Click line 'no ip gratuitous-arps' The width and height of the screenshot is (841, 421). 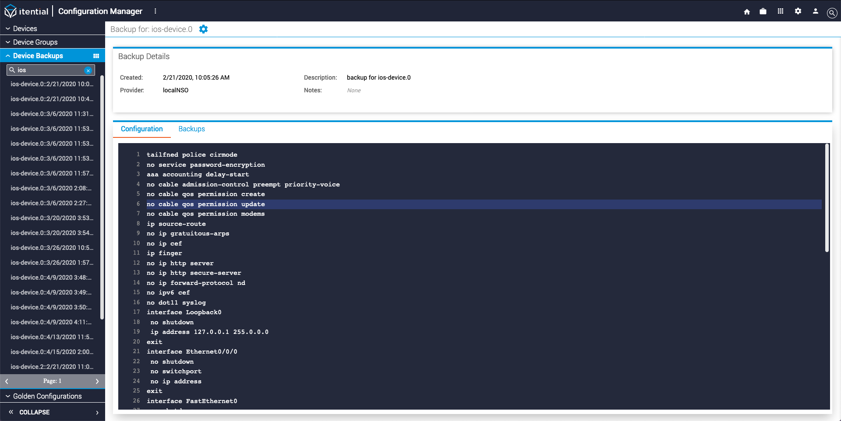pyautogui.click(x=188, y=234)
